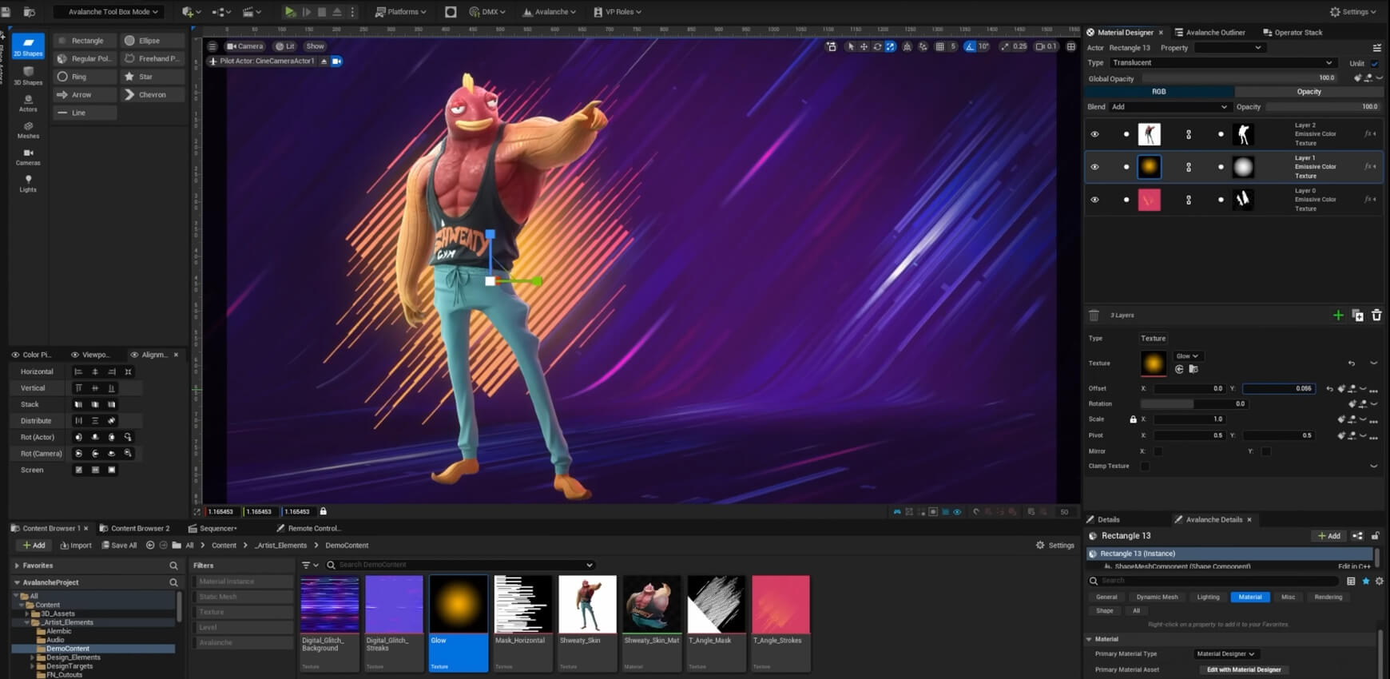Screen dimensions: 1390x679
Task: Select the Rectangle shape tool
Action: click(x=85, y=41)
